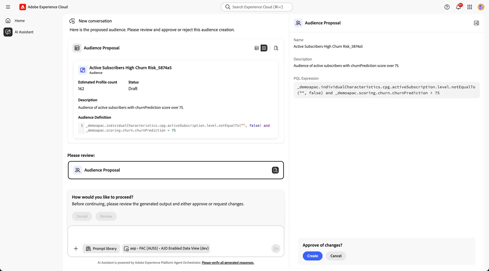The height and width of the screenshot is (271, 489).
Task: Open the Prompt library
Action: click(101, 249)
